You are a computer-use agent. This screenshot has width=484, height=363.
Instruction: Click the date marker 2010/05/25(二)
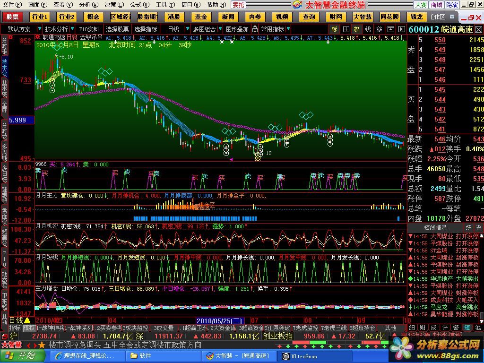[220, 321]
